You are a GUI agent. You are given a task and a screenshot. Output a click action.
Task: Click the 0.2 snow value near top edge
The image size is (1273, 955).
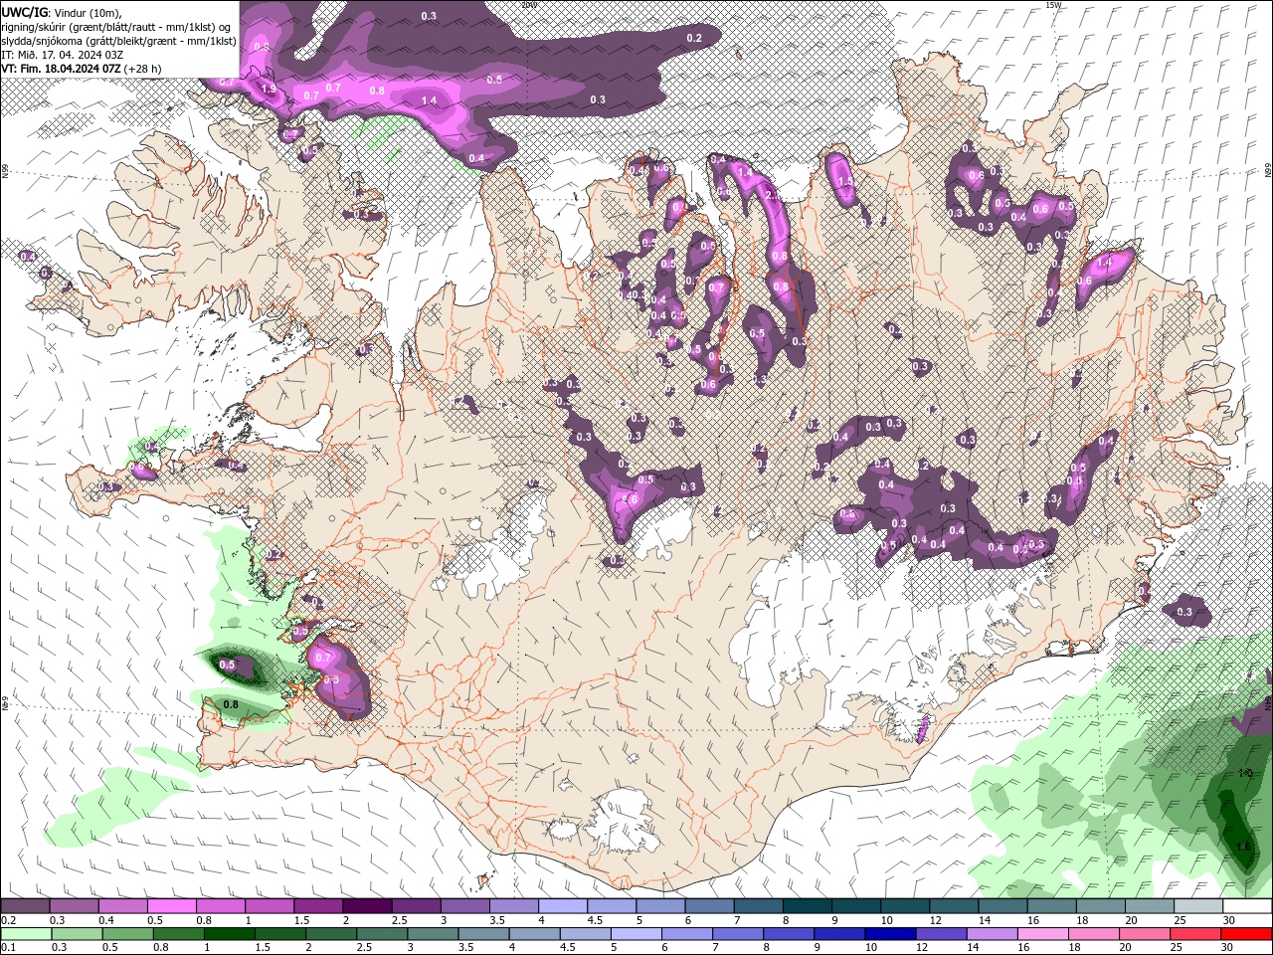pos(694,38)
